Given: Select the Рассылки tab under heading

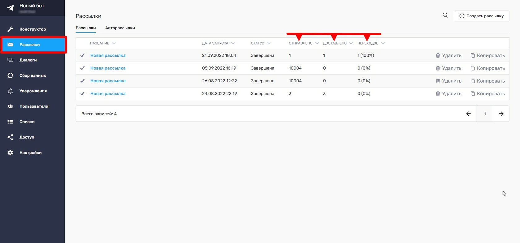Looking at the screenshot, I should (86, 28).
